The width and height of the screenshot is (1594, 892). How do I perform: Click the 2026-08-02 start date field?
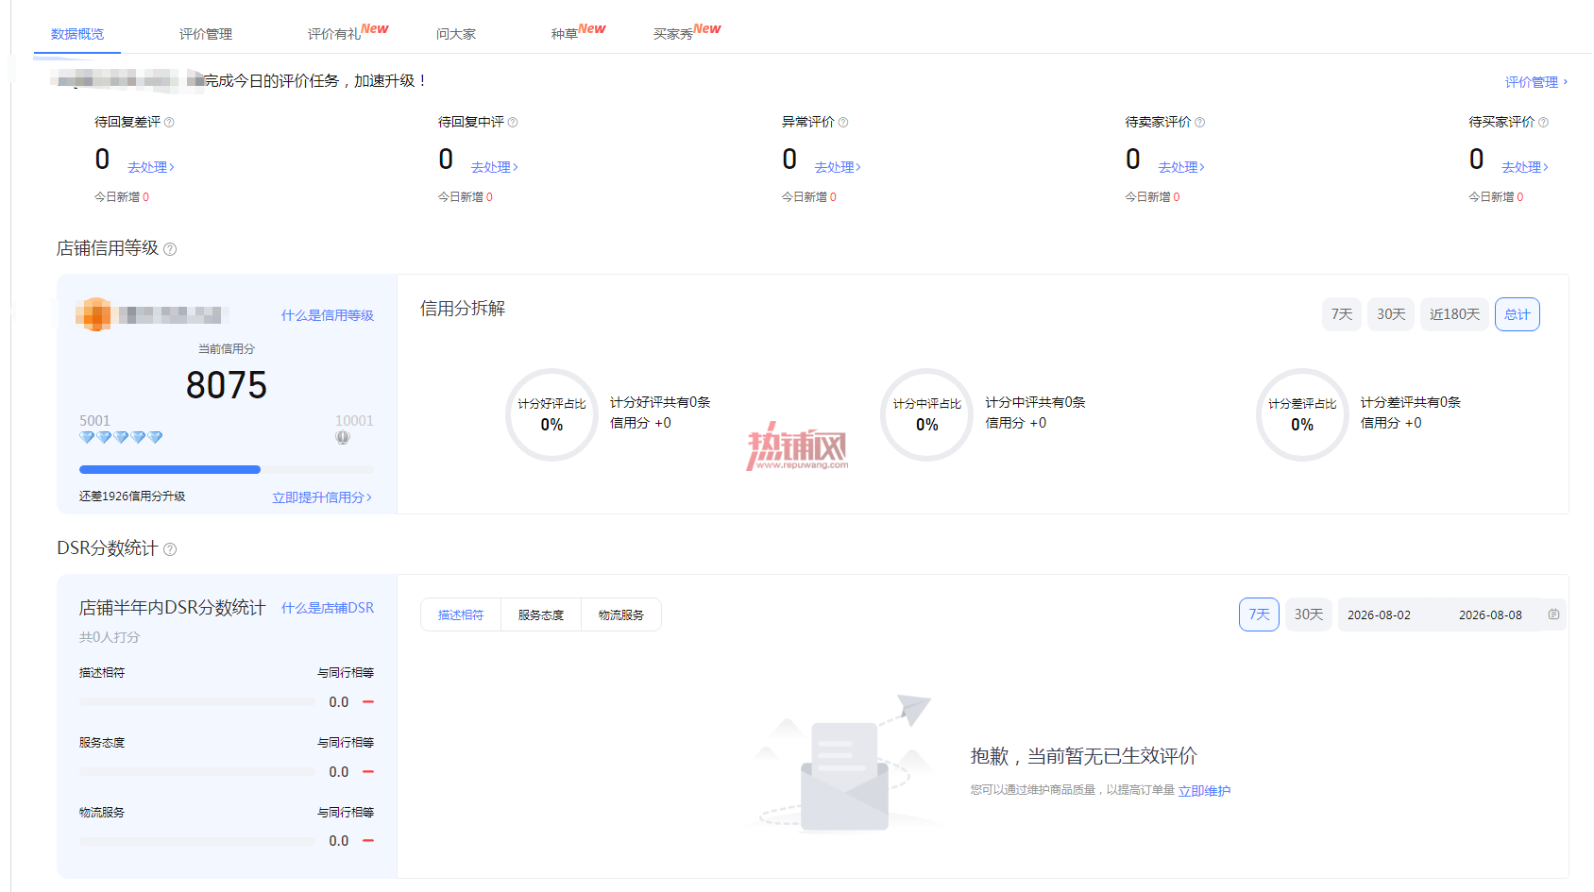pyautogui.click(x=1379, y=614)
